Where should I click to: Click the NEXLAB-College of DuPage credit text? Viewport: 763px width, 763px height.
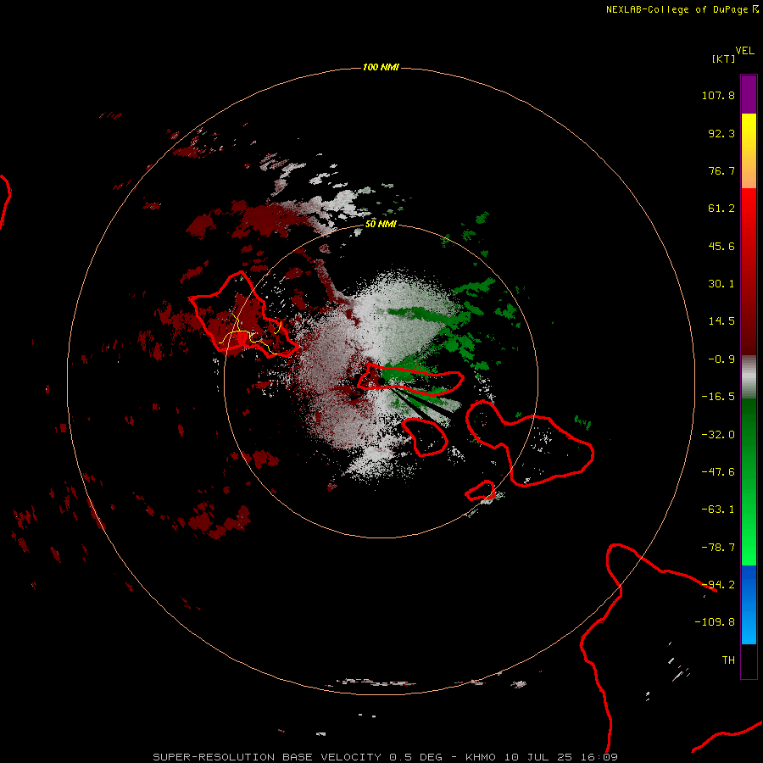coord(682,9)
